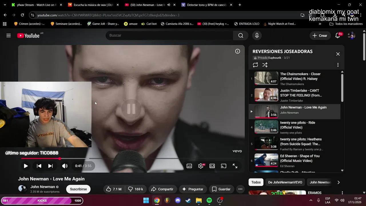Play The Chainsmokers - Closer from playlist
This screenshot has height=206, width=366.
[x=295, y=79]
